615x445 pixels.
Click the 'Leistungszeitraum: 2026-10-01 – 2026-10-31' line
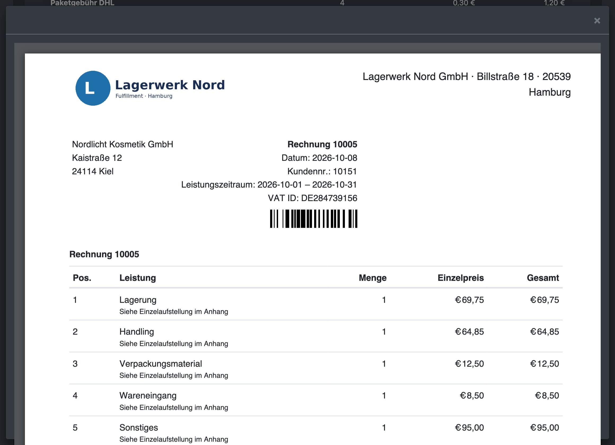pos(269,185)
